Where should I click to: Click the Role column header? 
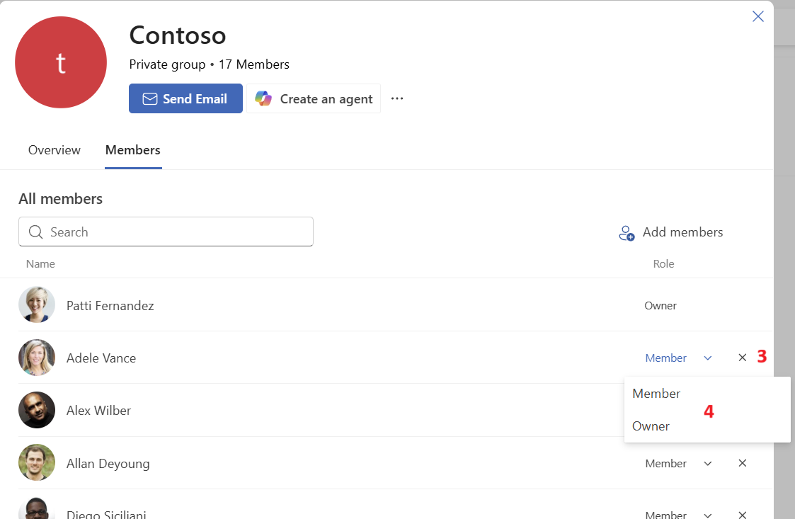[x=664, y=264]
